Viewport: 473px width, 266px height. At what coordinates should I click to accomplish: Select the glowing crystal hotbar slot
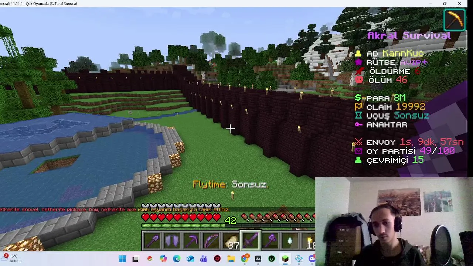tap(290, 241)
